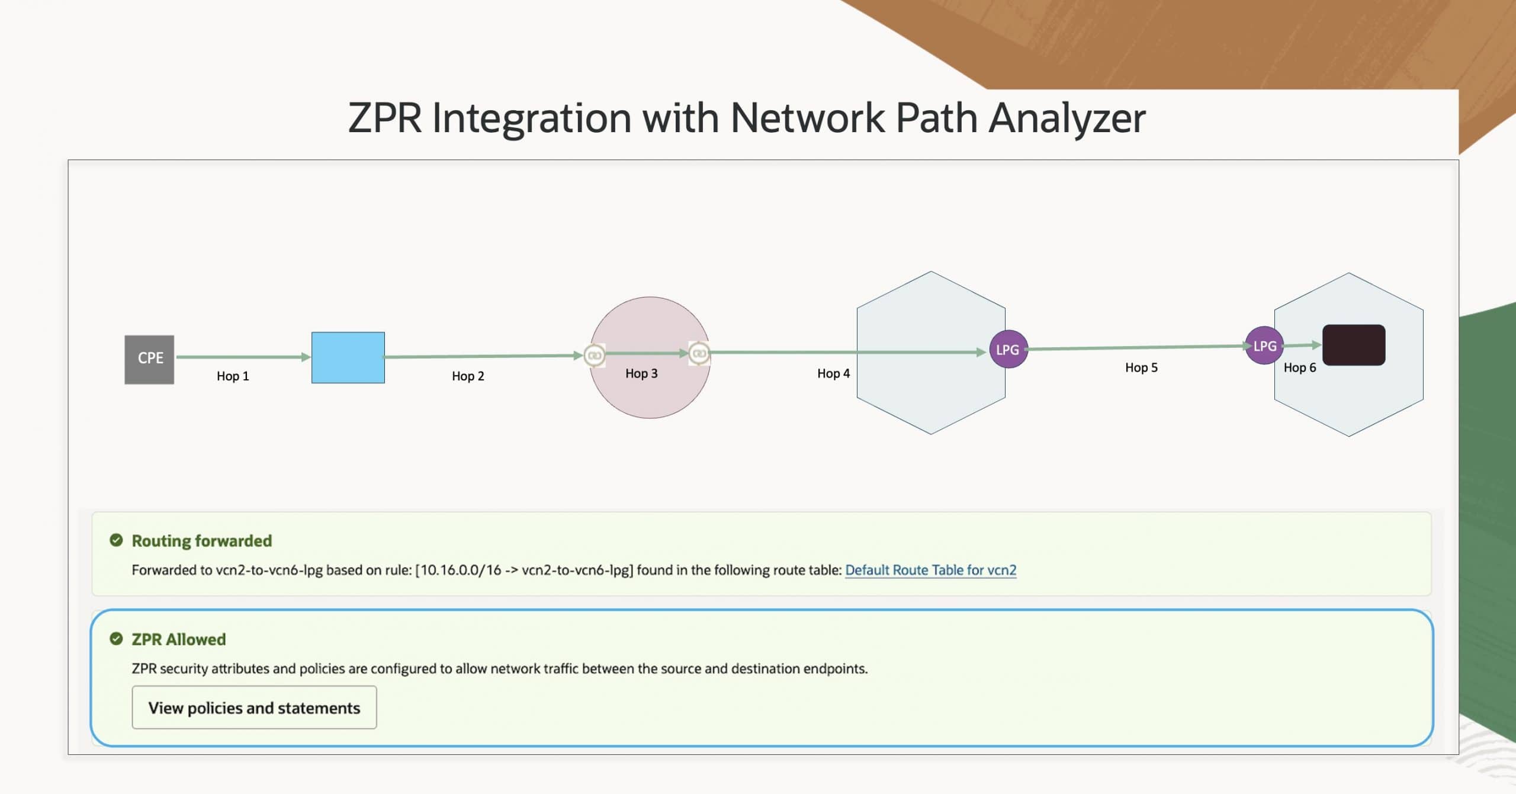The height and width of the screenshot is (794, 1516).
Task: Open the View policies and statements button
Action: pyautogui.click(x=254, y=707)
